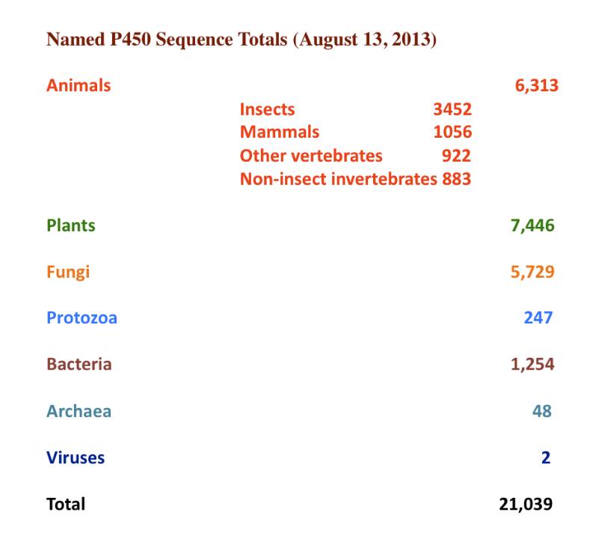
Task: Click the Fungi total 5,729
Action: 532,272
